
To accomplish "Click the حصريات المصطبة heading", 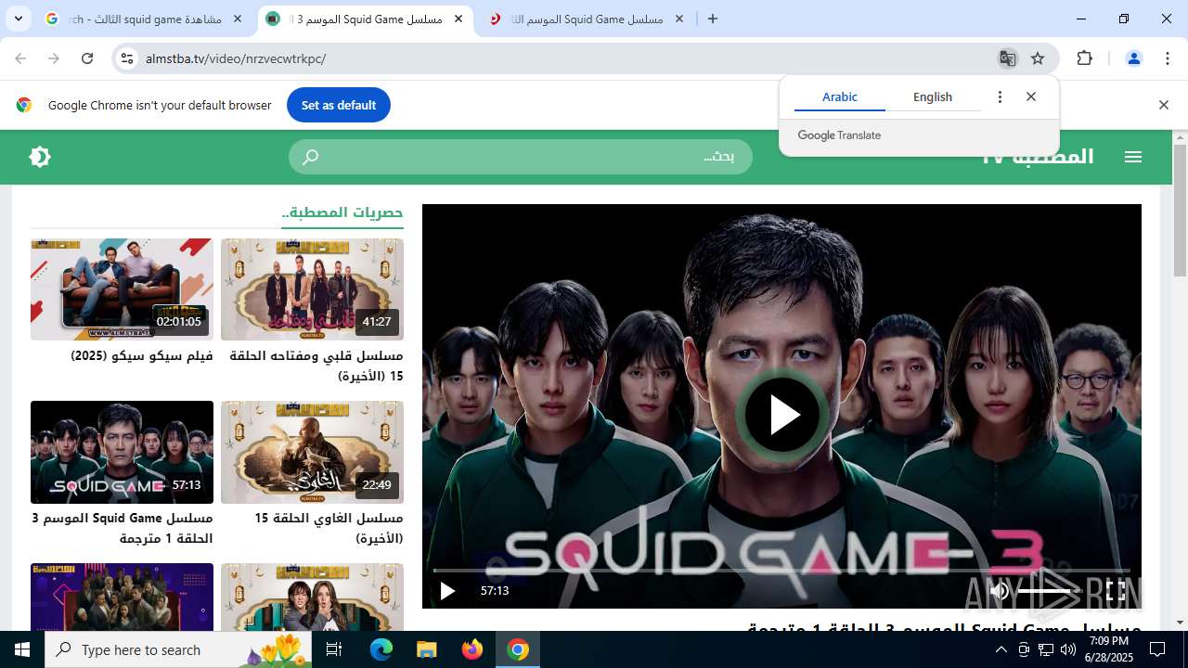I will coord(342,212).
